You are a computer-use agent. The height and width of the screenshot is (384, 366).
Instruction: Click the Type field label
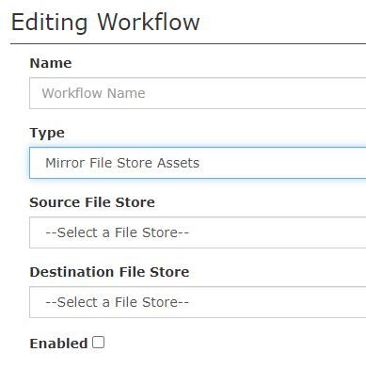[47, 133]
